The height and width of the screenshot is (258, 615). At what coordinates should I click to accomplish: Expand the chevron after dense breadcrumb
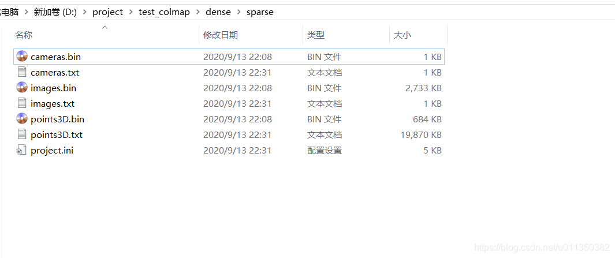coord(238,12)
